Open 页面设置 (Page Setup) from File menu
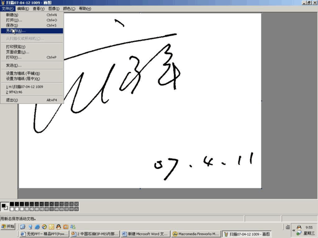 [x=18, y=52]
